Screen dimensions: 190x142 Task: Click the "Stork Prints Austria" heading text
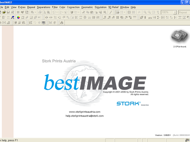(x=59, y=61)
